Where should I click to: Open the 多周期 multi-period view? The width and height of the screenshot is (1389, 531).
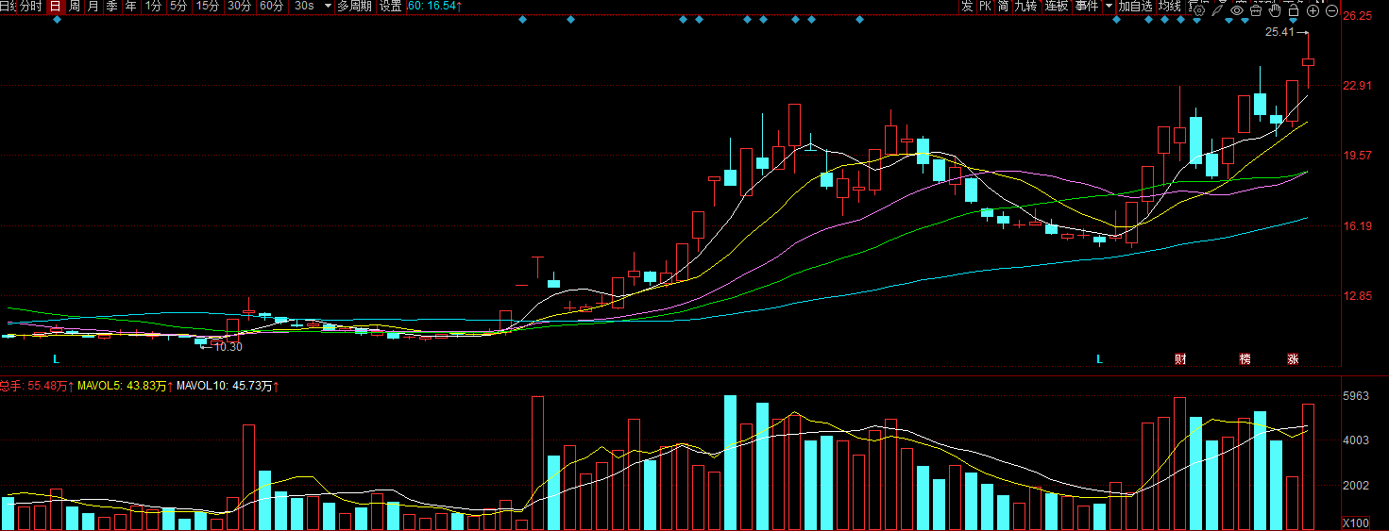point(354,6)
